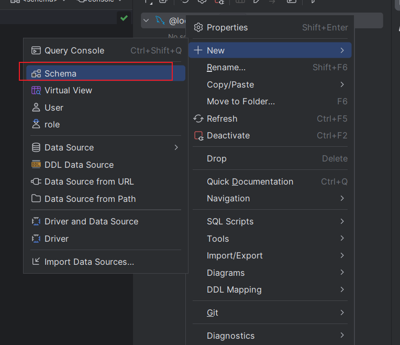
Task: Add a DDL Data Source
Action: tap(79, 165)
